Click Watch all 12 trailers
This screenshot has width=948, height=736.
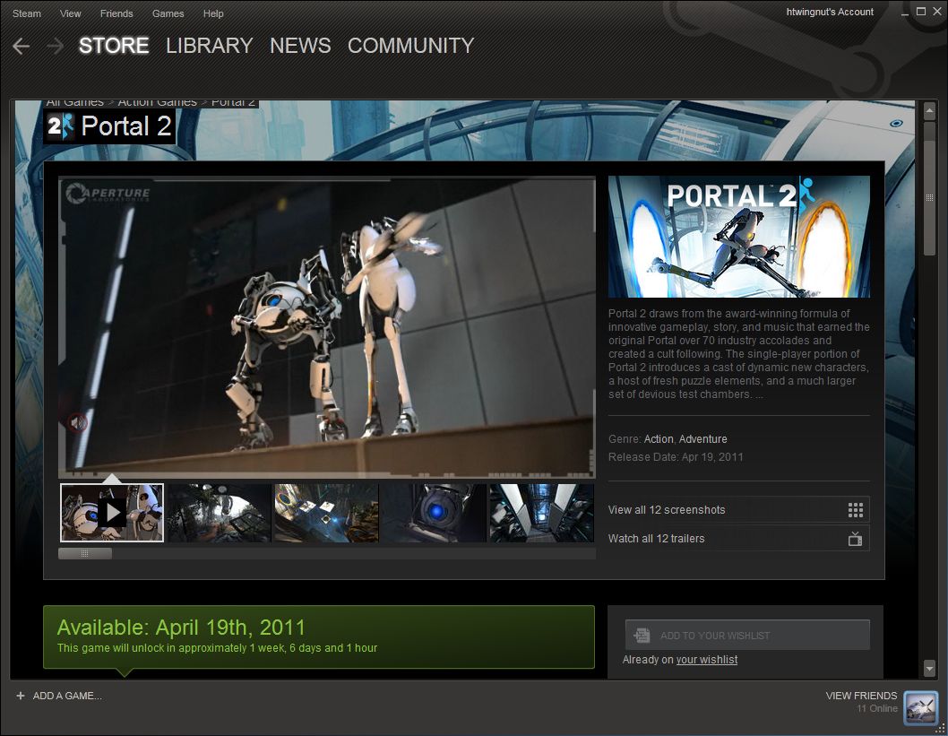pyautogui.click(x=739, y=538)
